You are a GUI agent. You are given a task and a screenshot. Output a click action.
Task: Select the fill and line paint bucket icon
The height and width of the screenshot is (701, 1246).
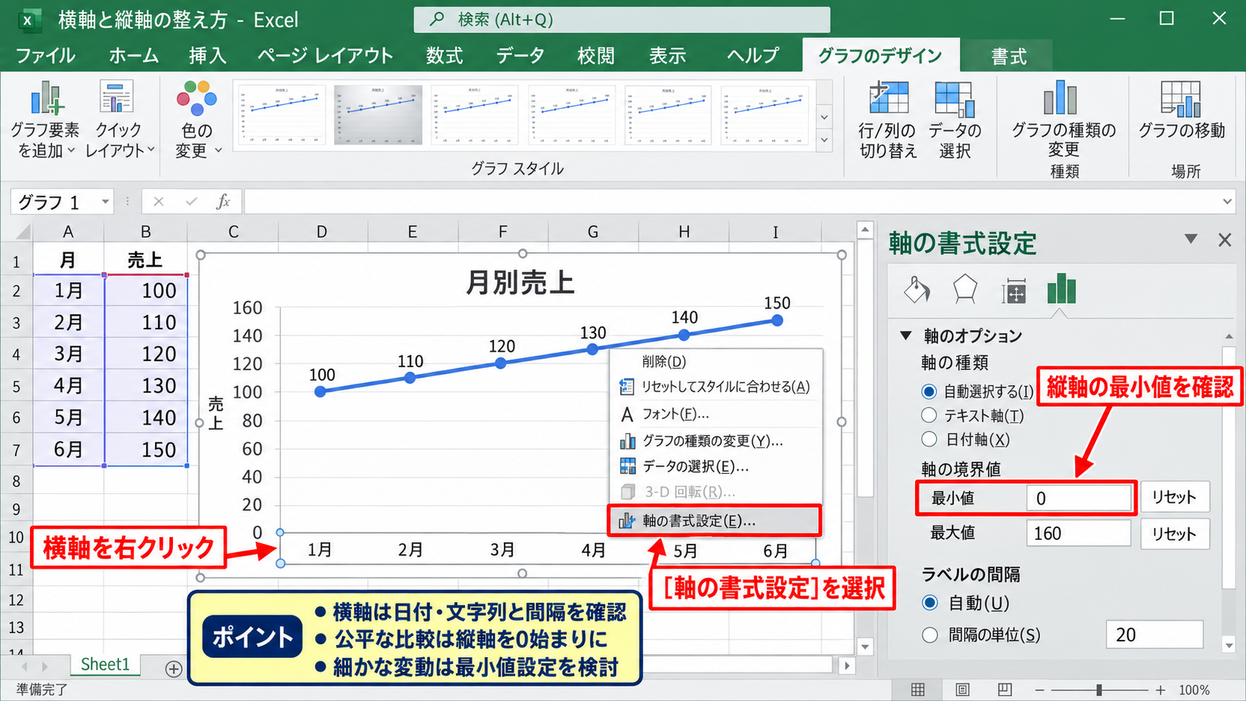(917, 289)
